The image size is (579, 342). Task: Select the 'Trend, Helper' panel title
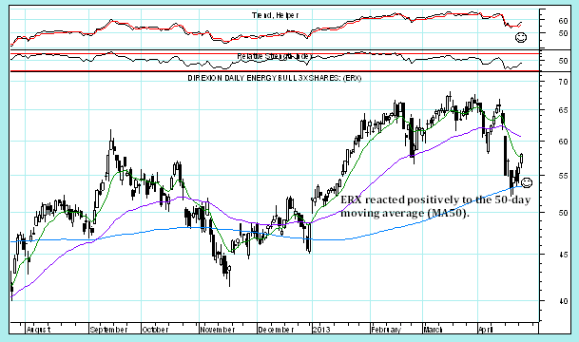(x=275, y=15)
